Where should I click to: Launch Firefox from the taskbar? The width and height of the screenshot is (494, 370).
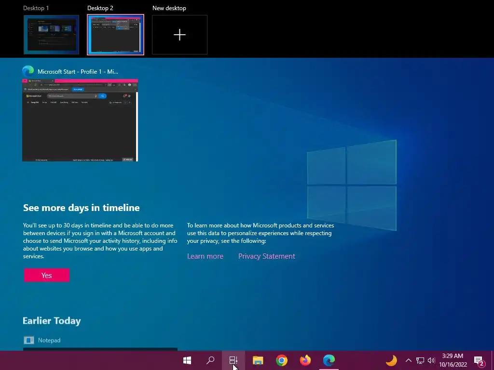point(305,360)
